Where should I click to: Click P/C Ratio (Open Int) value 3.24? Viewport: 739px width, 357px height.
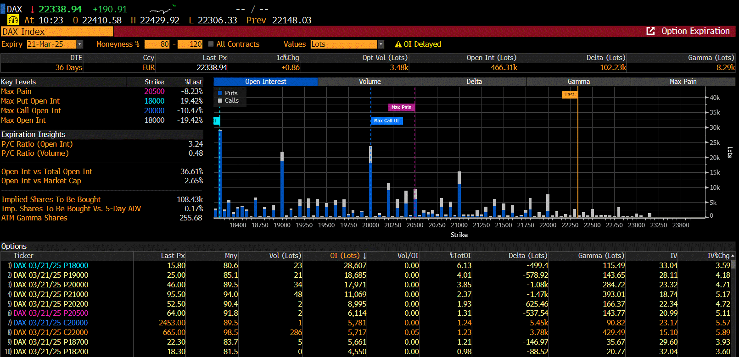[x=196, y=144]
